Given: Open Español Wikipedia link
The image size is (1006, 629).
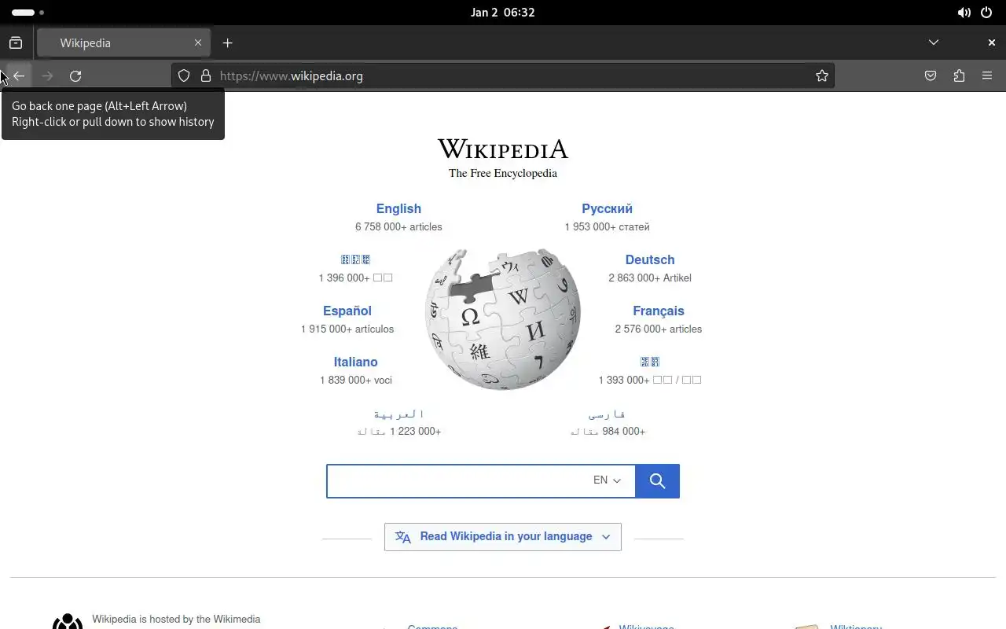Looking at the screenshot, I should [347, 311].
